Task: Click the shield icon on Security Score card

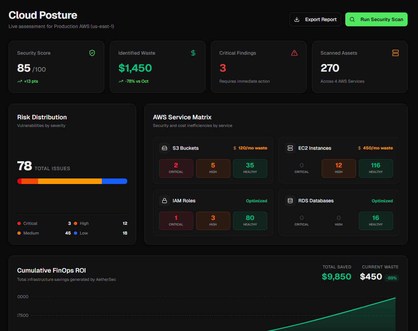Action: (92, 53)
